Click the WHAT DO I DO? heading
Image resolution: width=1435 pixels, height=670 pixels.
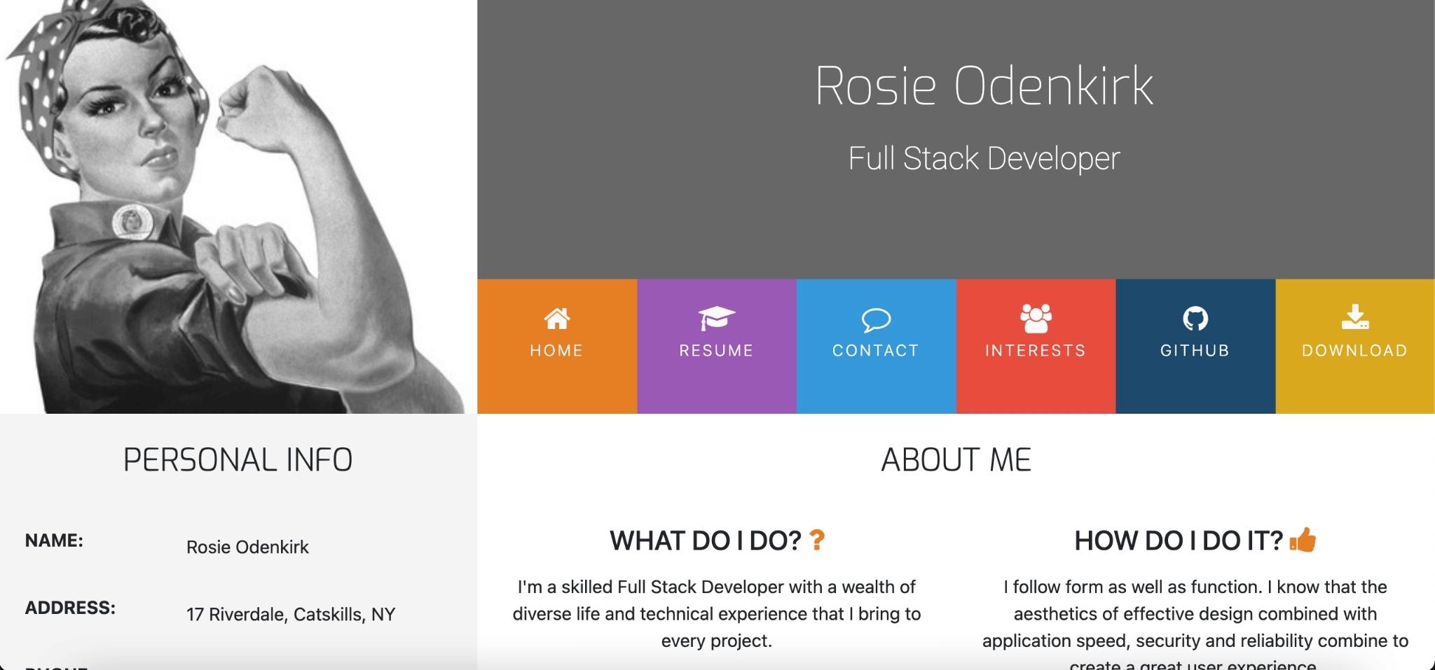(706, 540)
